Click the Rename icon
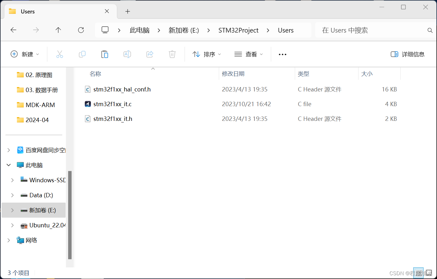 tap(127, 54)
